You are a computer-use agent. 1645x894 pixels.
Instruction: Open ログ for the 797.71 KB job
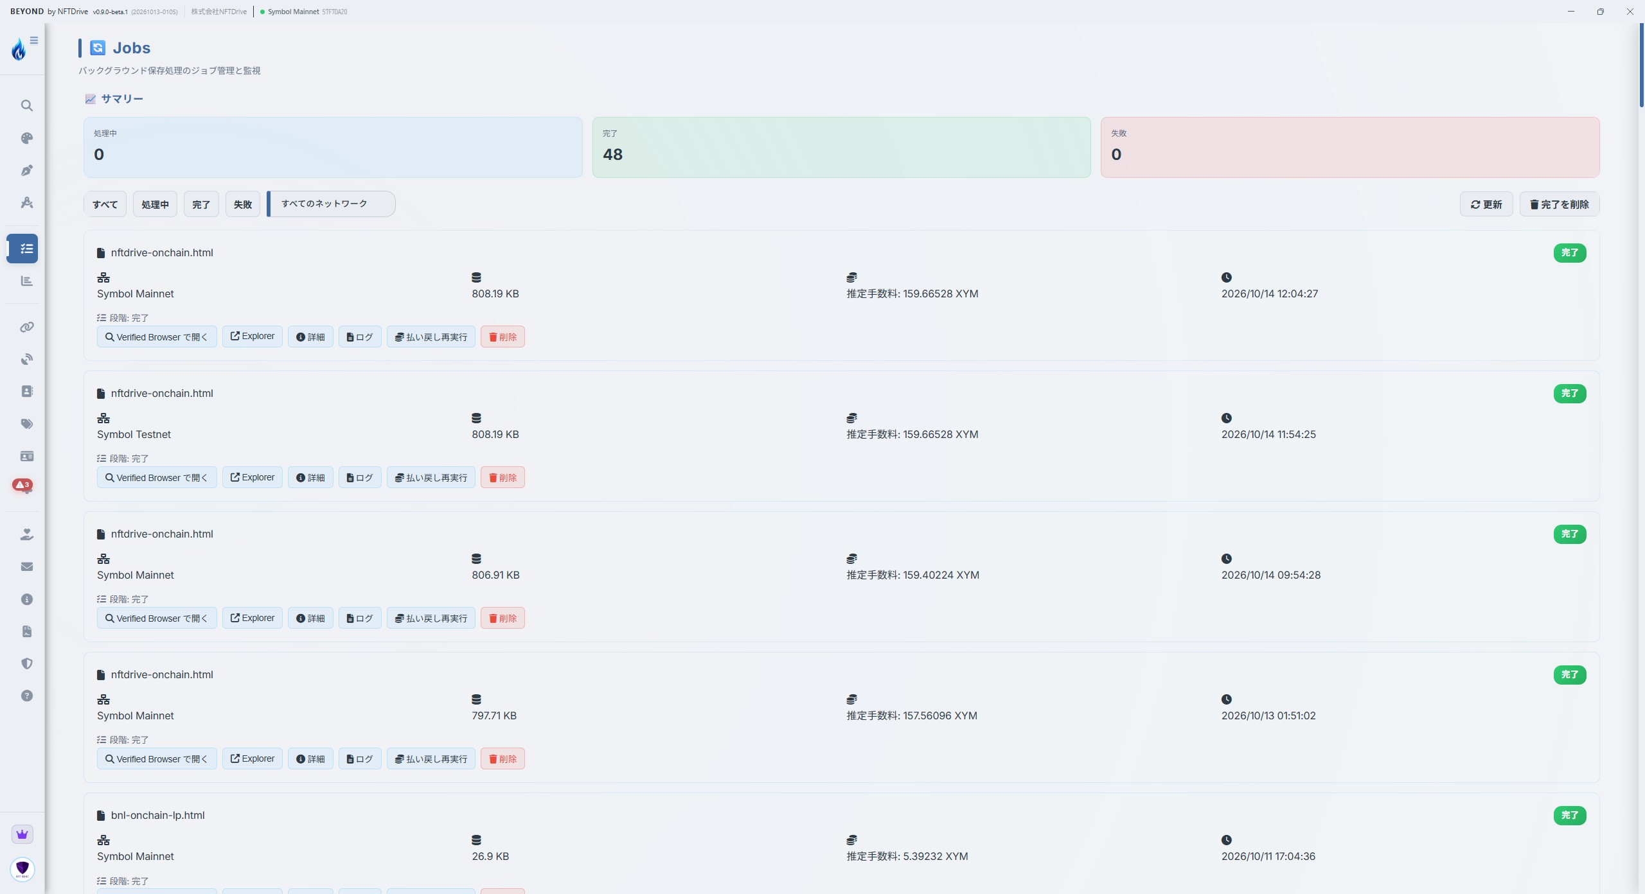point(360,758)
